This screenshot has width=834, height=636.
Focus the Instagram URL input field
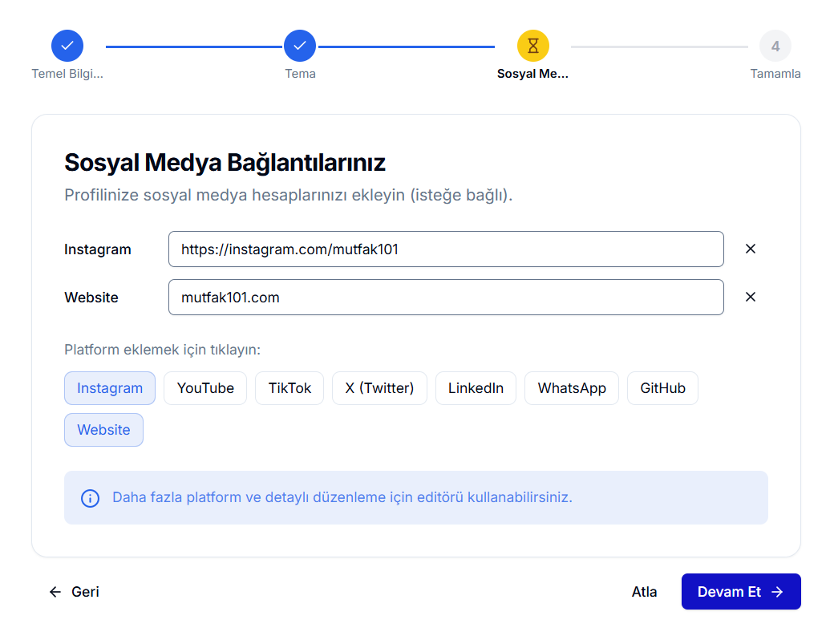(446, 249)
